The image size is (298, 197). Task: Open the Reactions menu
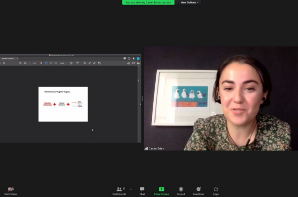(198, 191)
